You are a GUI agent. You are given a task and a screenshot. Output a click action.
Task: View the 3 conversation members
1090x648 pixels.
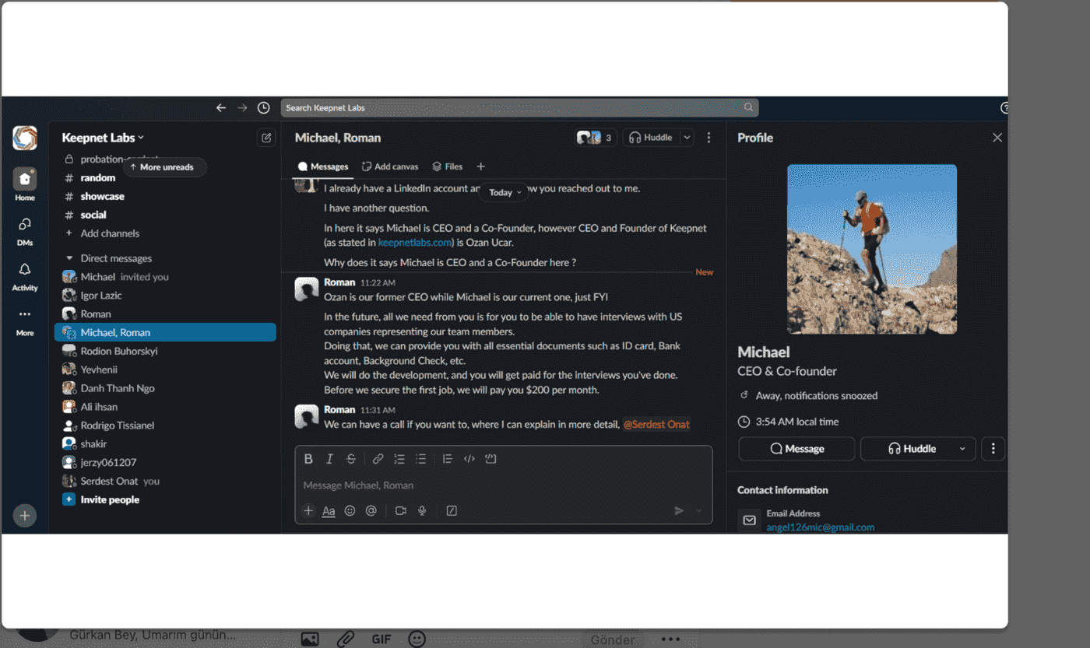tap(595, 138)
